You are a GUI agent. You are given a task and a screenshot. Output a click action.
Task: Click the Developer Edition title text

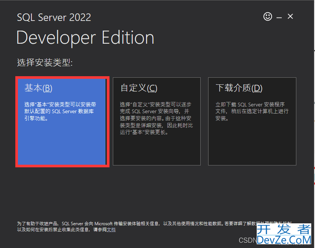pyautogui.click(x=85, y=38)
